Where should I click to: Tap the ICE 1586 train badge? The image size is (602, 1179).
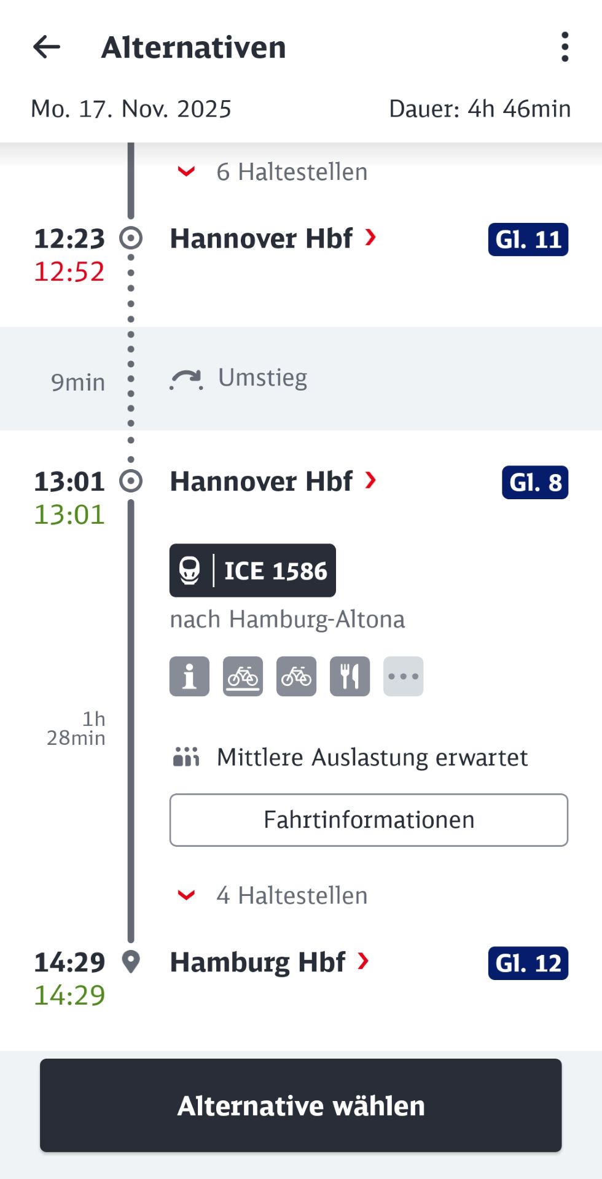(252, 570)
